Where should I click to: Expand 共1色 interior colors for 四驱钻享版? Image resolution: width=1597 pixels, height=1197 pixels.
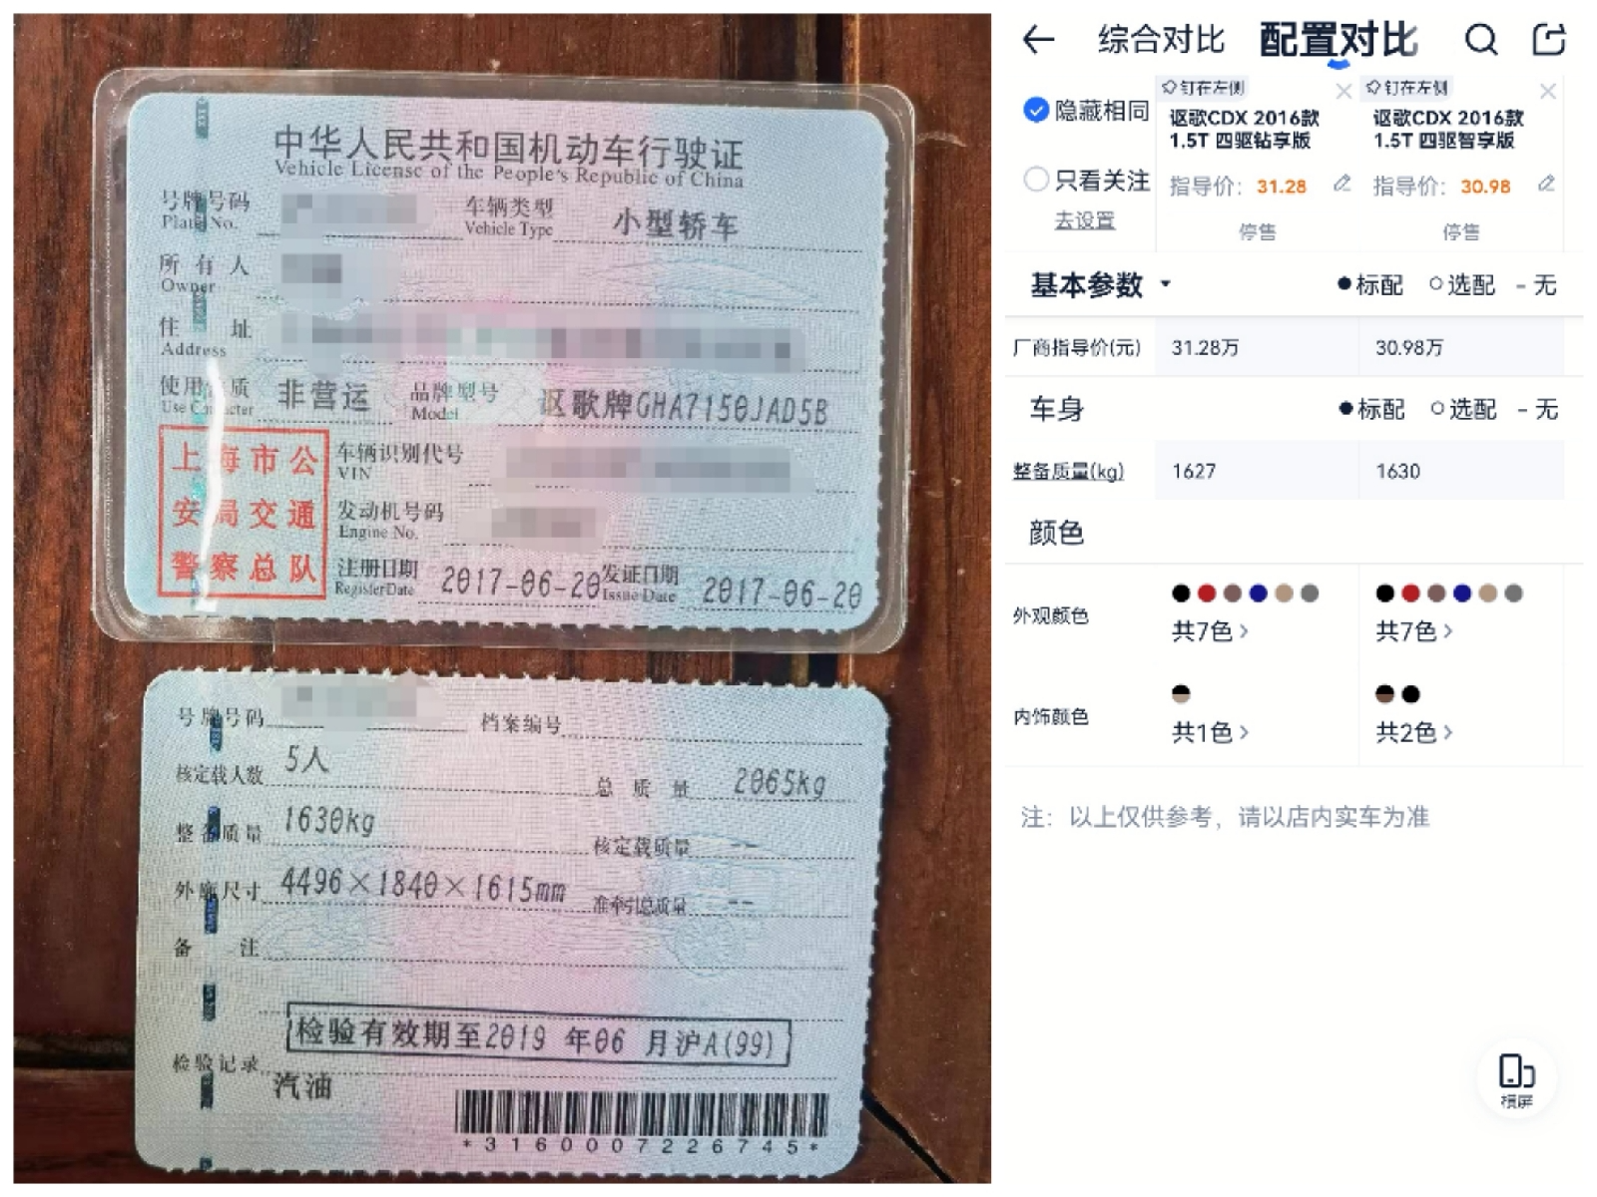click(1210, 733)
